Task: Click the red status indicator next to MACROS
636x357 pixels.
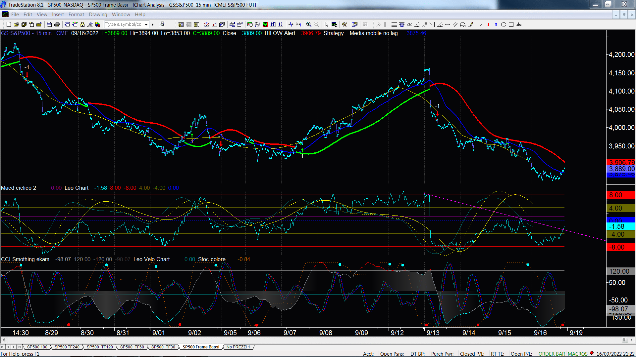Action: tap(592, 353)
